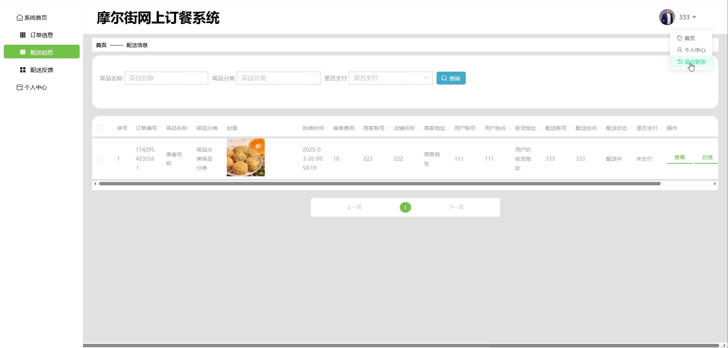
Task: Sort by the 商家账号 column header
Action: pos(374,128)
